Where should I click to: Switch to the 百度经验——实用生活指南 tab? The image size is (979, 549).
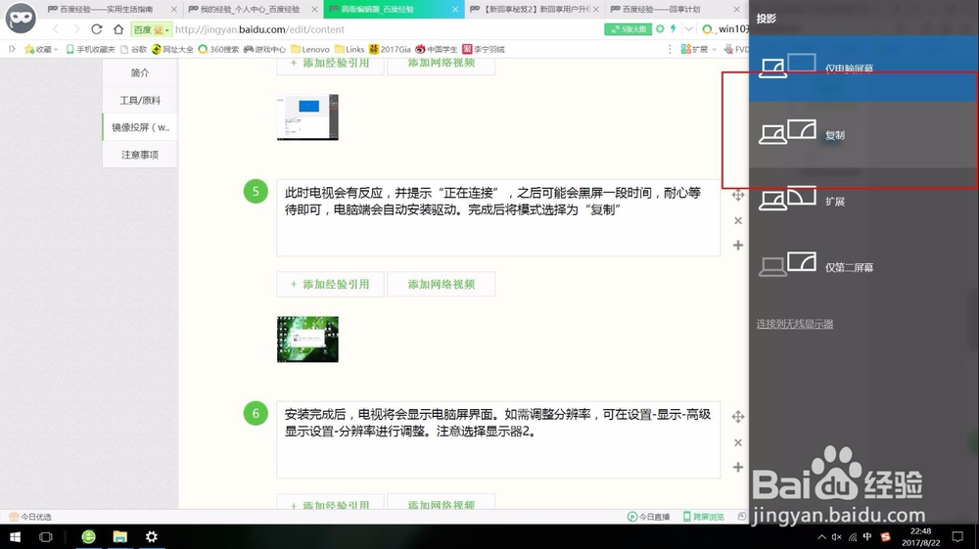pyautogui.click(x=106, y=10)
